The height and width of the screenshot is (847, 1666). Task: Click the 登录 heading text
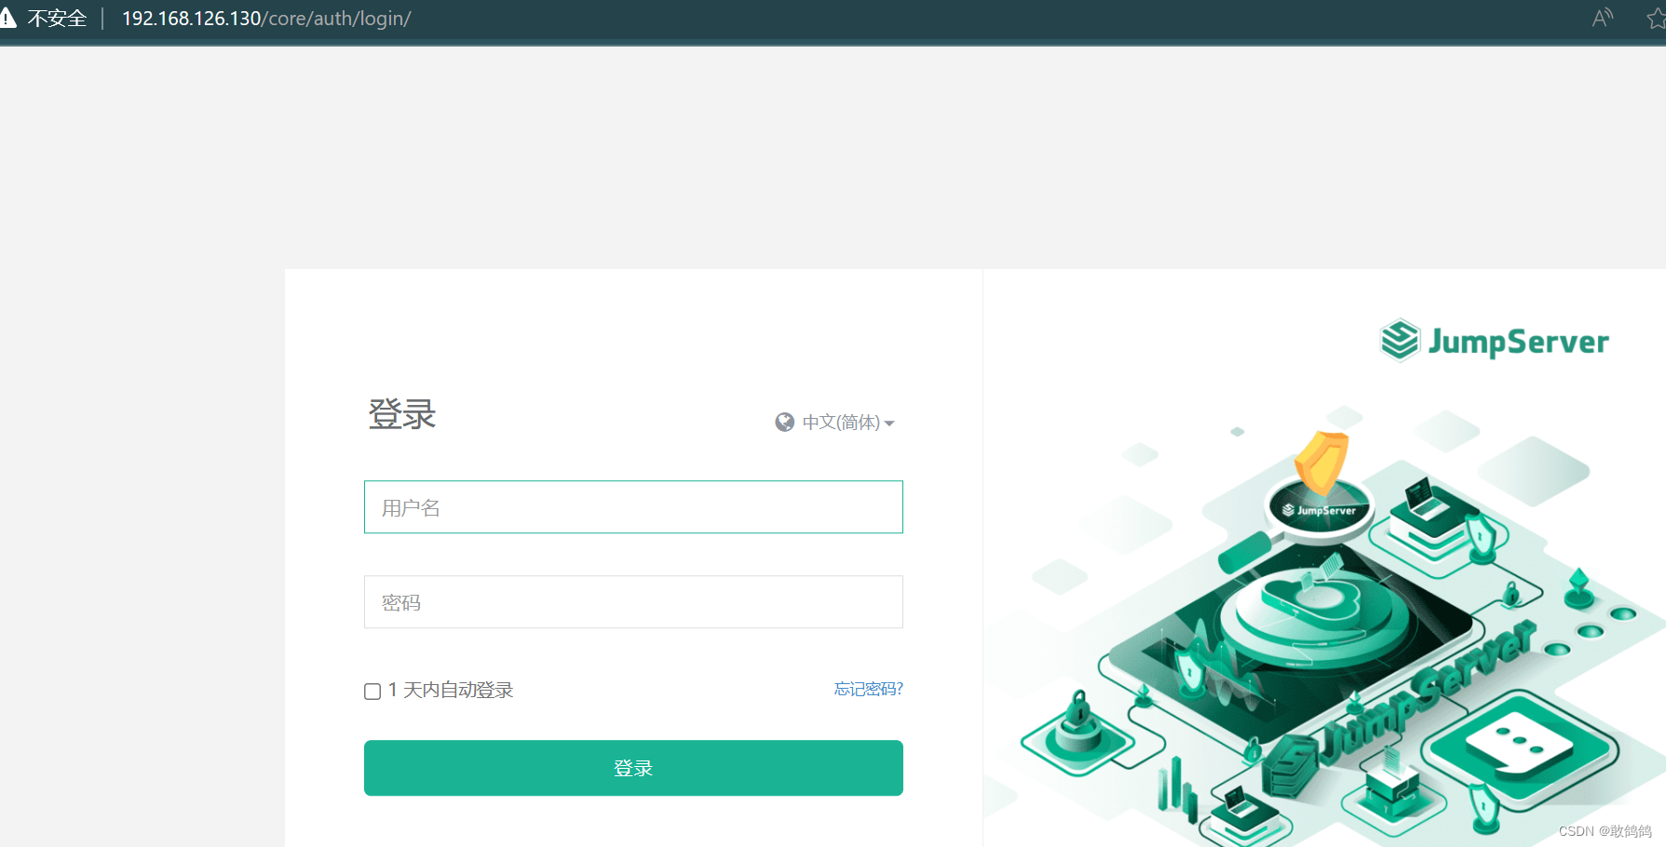coord(402,414)
